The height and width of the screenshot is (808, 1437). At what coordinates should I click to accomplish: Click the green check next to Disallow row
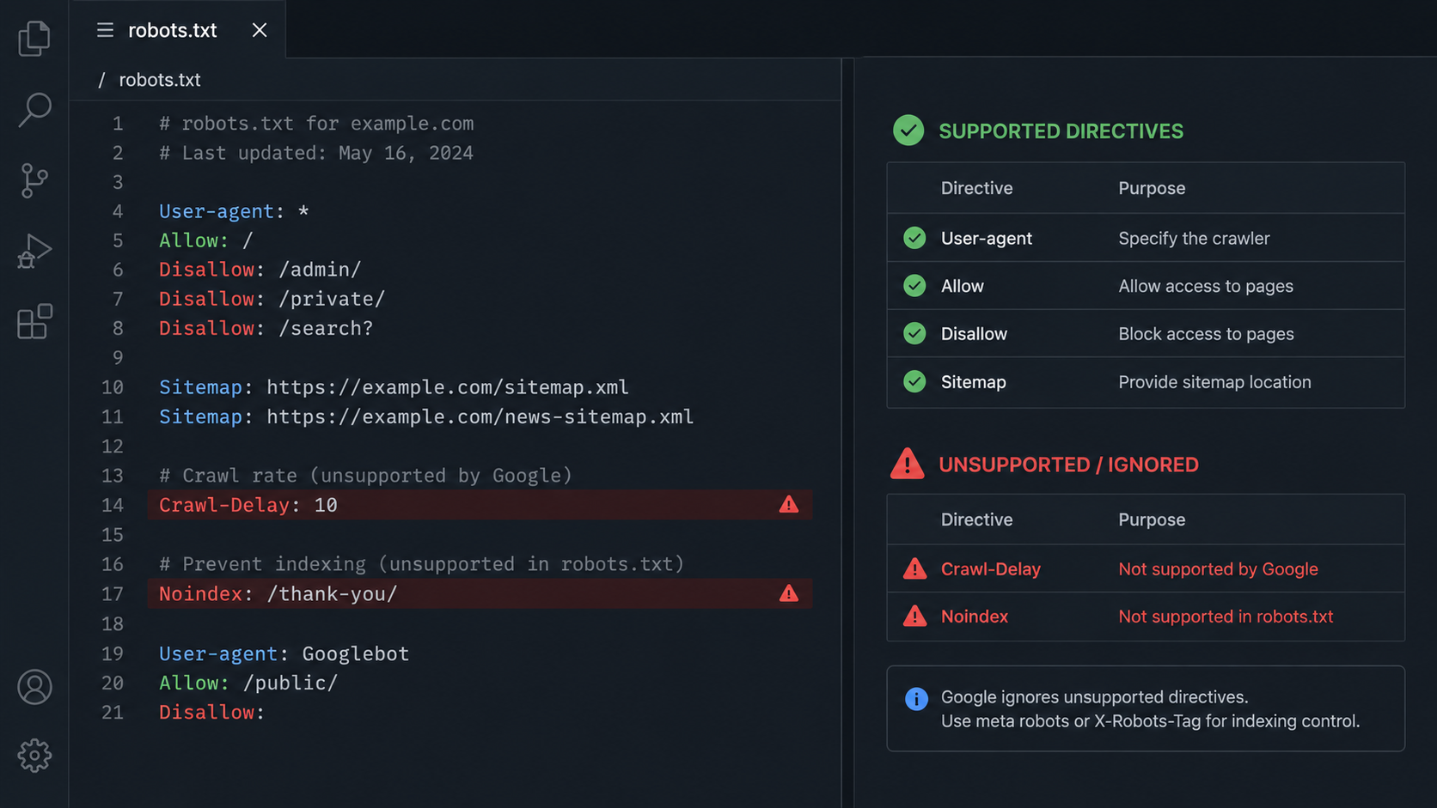pos(915,333)
